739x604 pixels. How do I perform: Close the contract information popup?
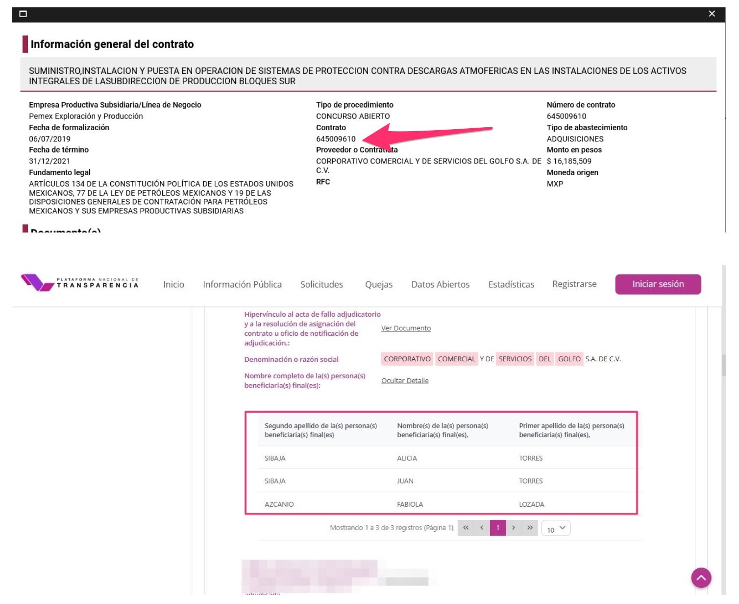[712, 14]
